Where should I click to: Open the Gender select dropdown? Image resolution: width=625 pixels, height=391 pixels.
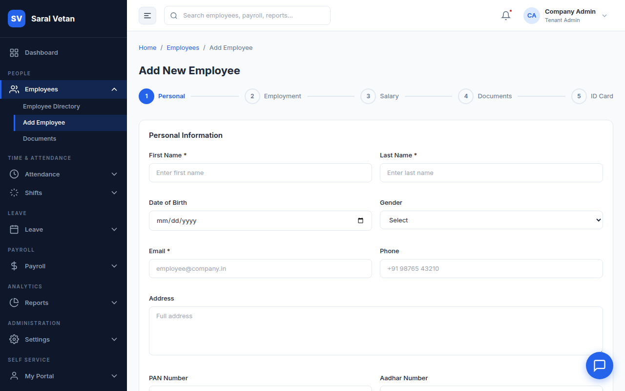click(491, 220)
